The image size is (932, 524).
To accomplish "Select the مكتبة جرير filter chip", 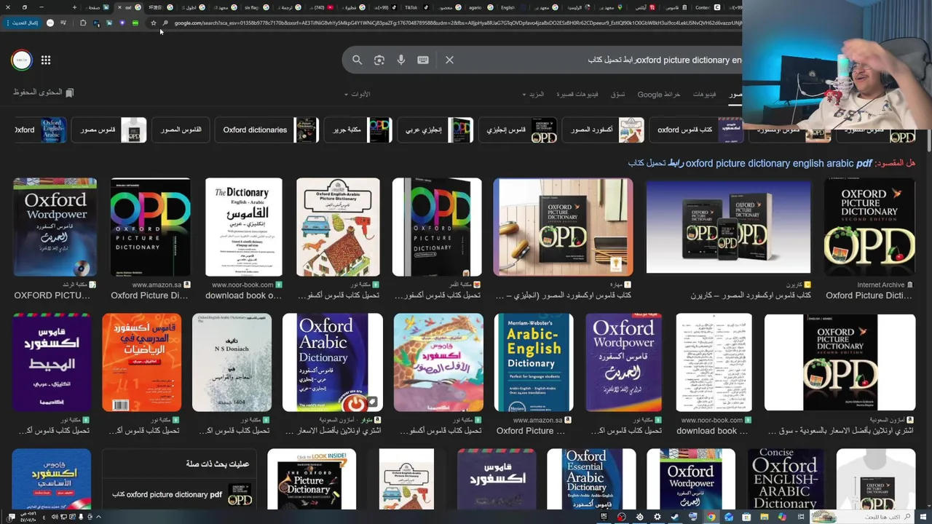I will point(358,130).
